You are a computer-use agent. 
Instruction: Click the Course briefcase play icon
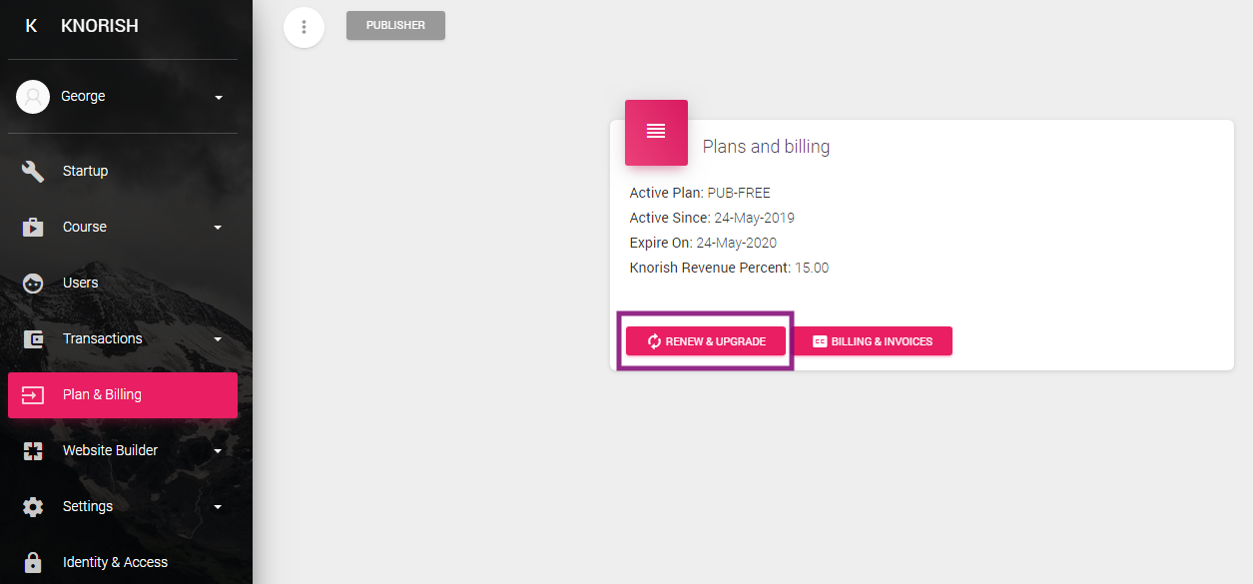click(33, 228)
